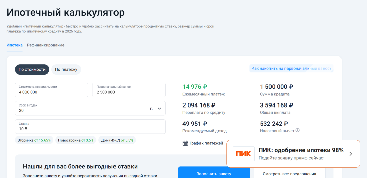Switch to the Рефинансирование tab
Viewport: 367px width, 178px height.
click(x=46, y=45)
